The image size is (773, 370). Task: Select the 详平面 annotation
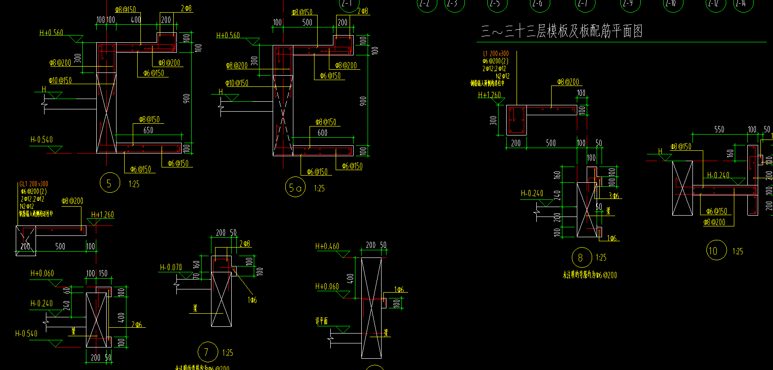click(322, 321)
